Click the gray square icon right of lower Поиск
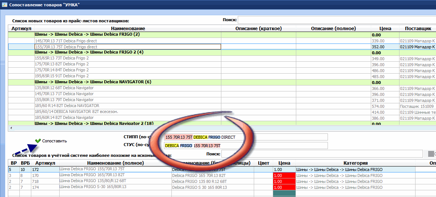 tap(431, 154)
